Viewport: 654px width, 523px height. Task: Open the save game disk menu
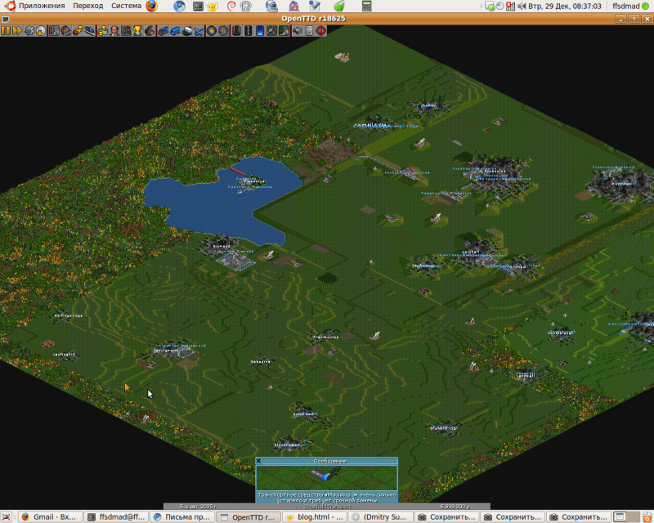click(39, 31)
